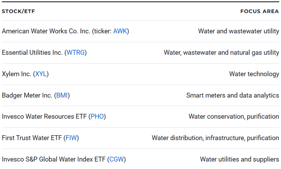Click the FOCUS AREA column header
This screenshot has height=169, width=281.
259,11
